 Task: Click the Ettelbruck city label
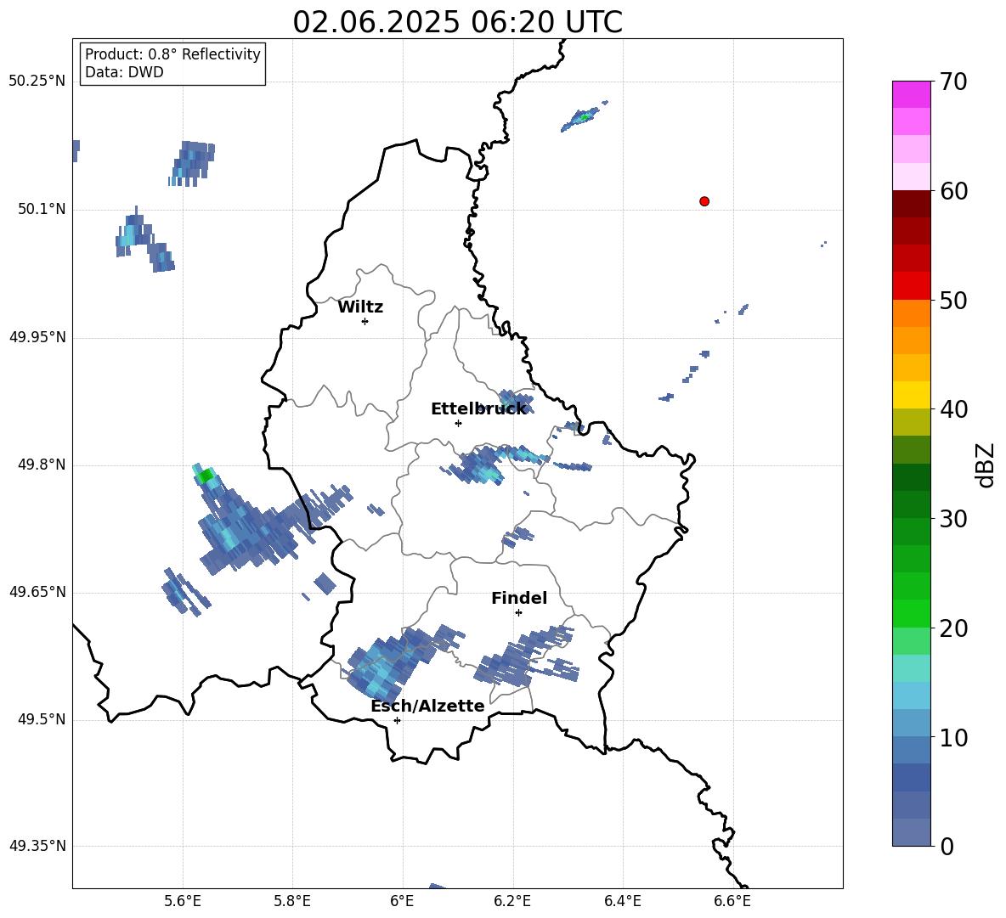click(478, 409)
